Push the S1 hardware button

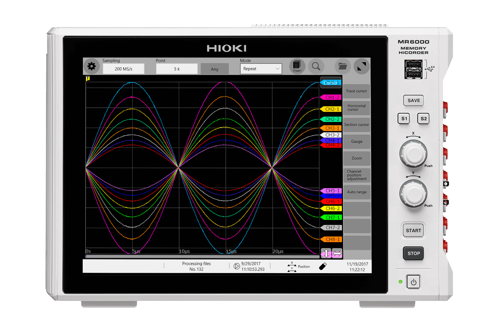[404, 118]
